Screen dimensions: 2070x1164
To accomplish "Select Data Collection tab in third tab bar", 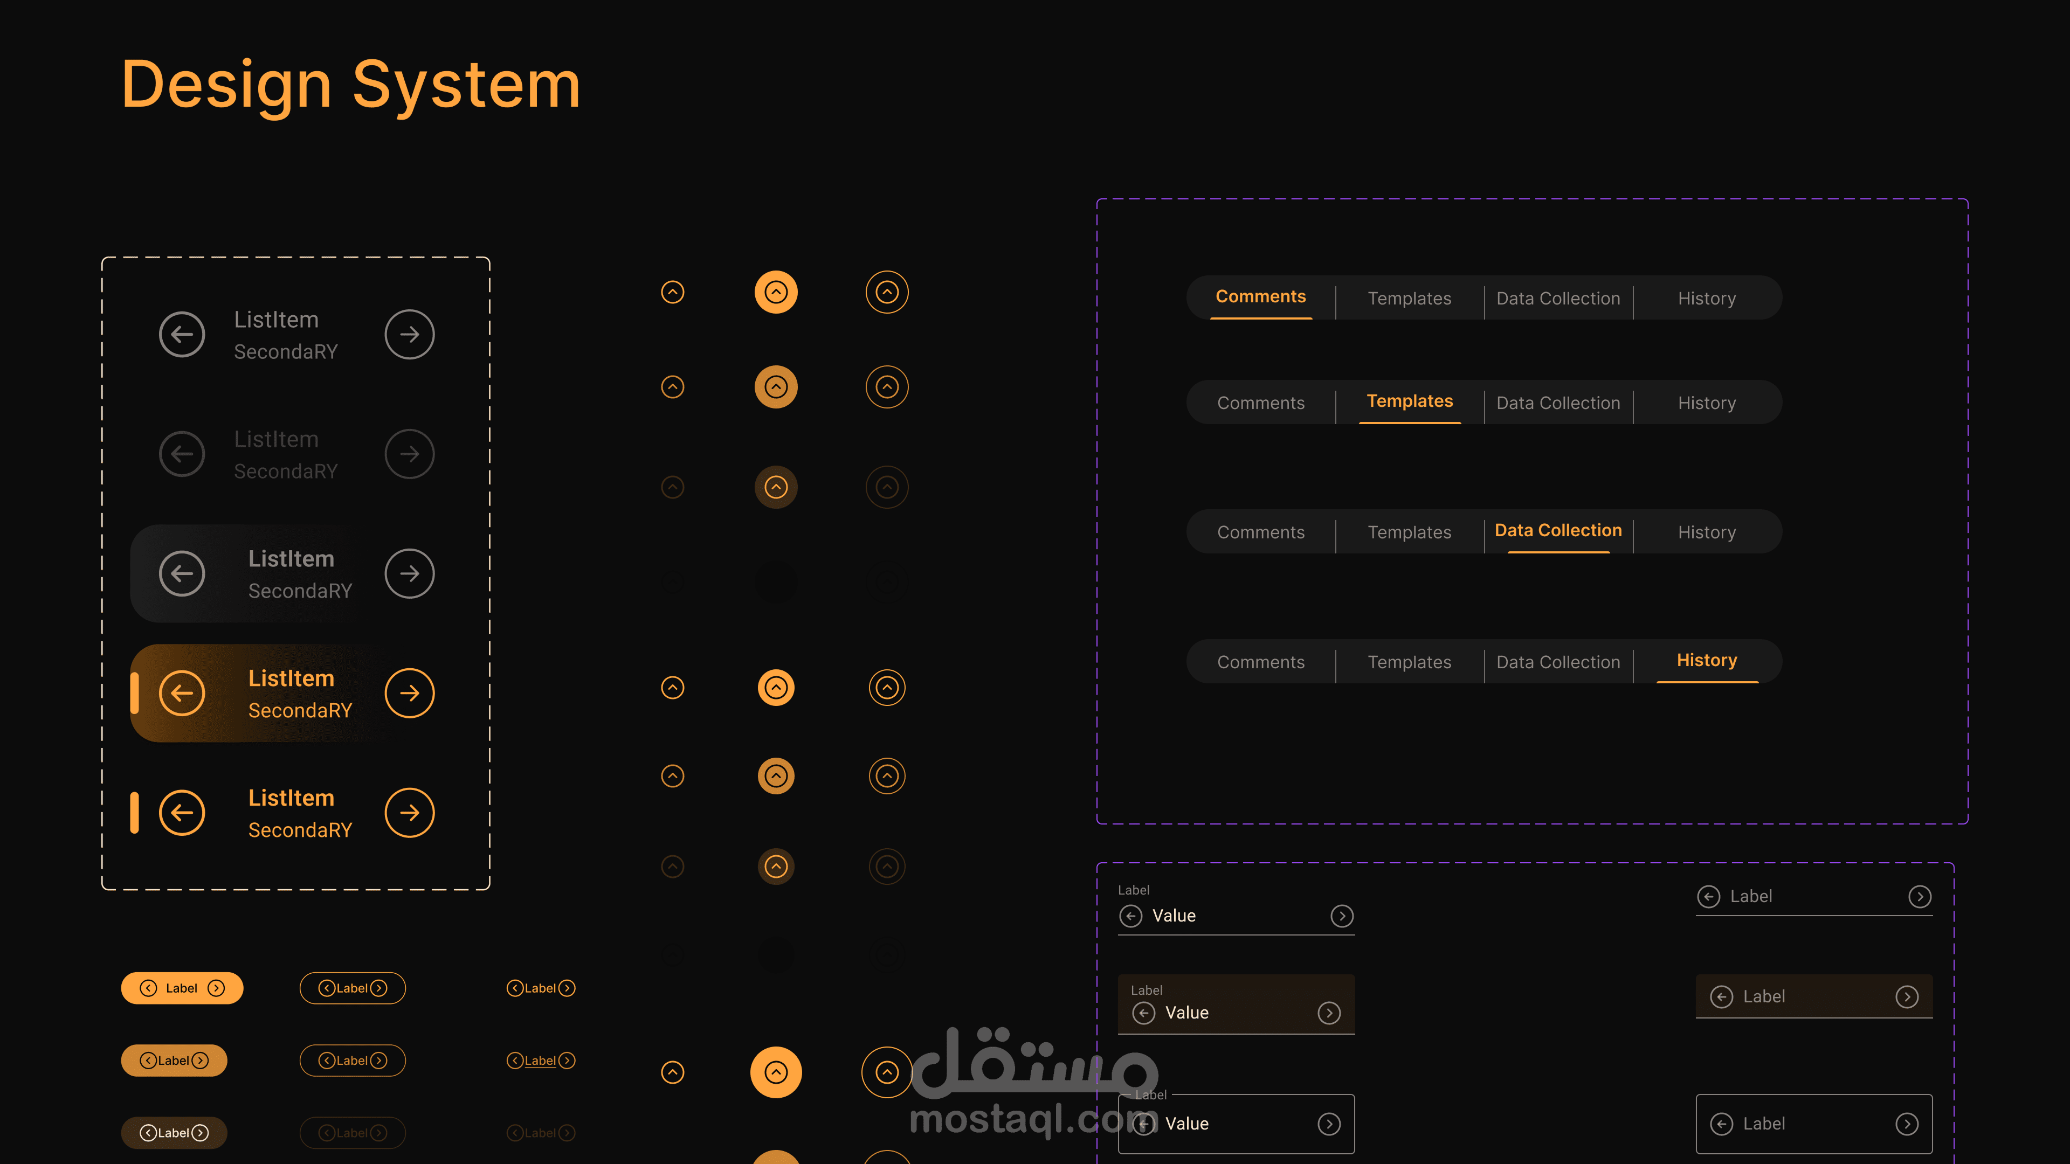I will pyautogui.click(x=1557, y=531).
